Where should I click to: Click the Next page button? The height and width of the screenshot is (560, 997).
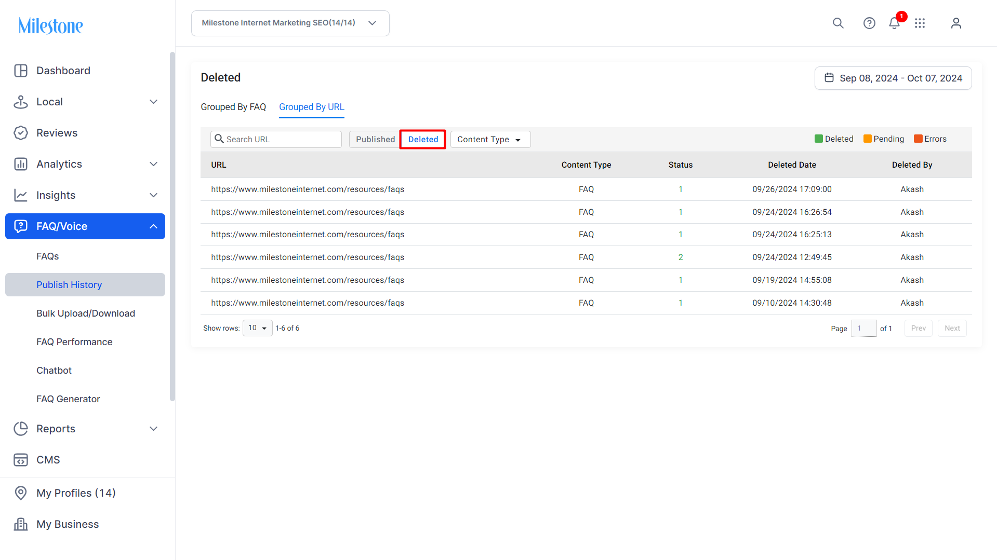point(952,329)
